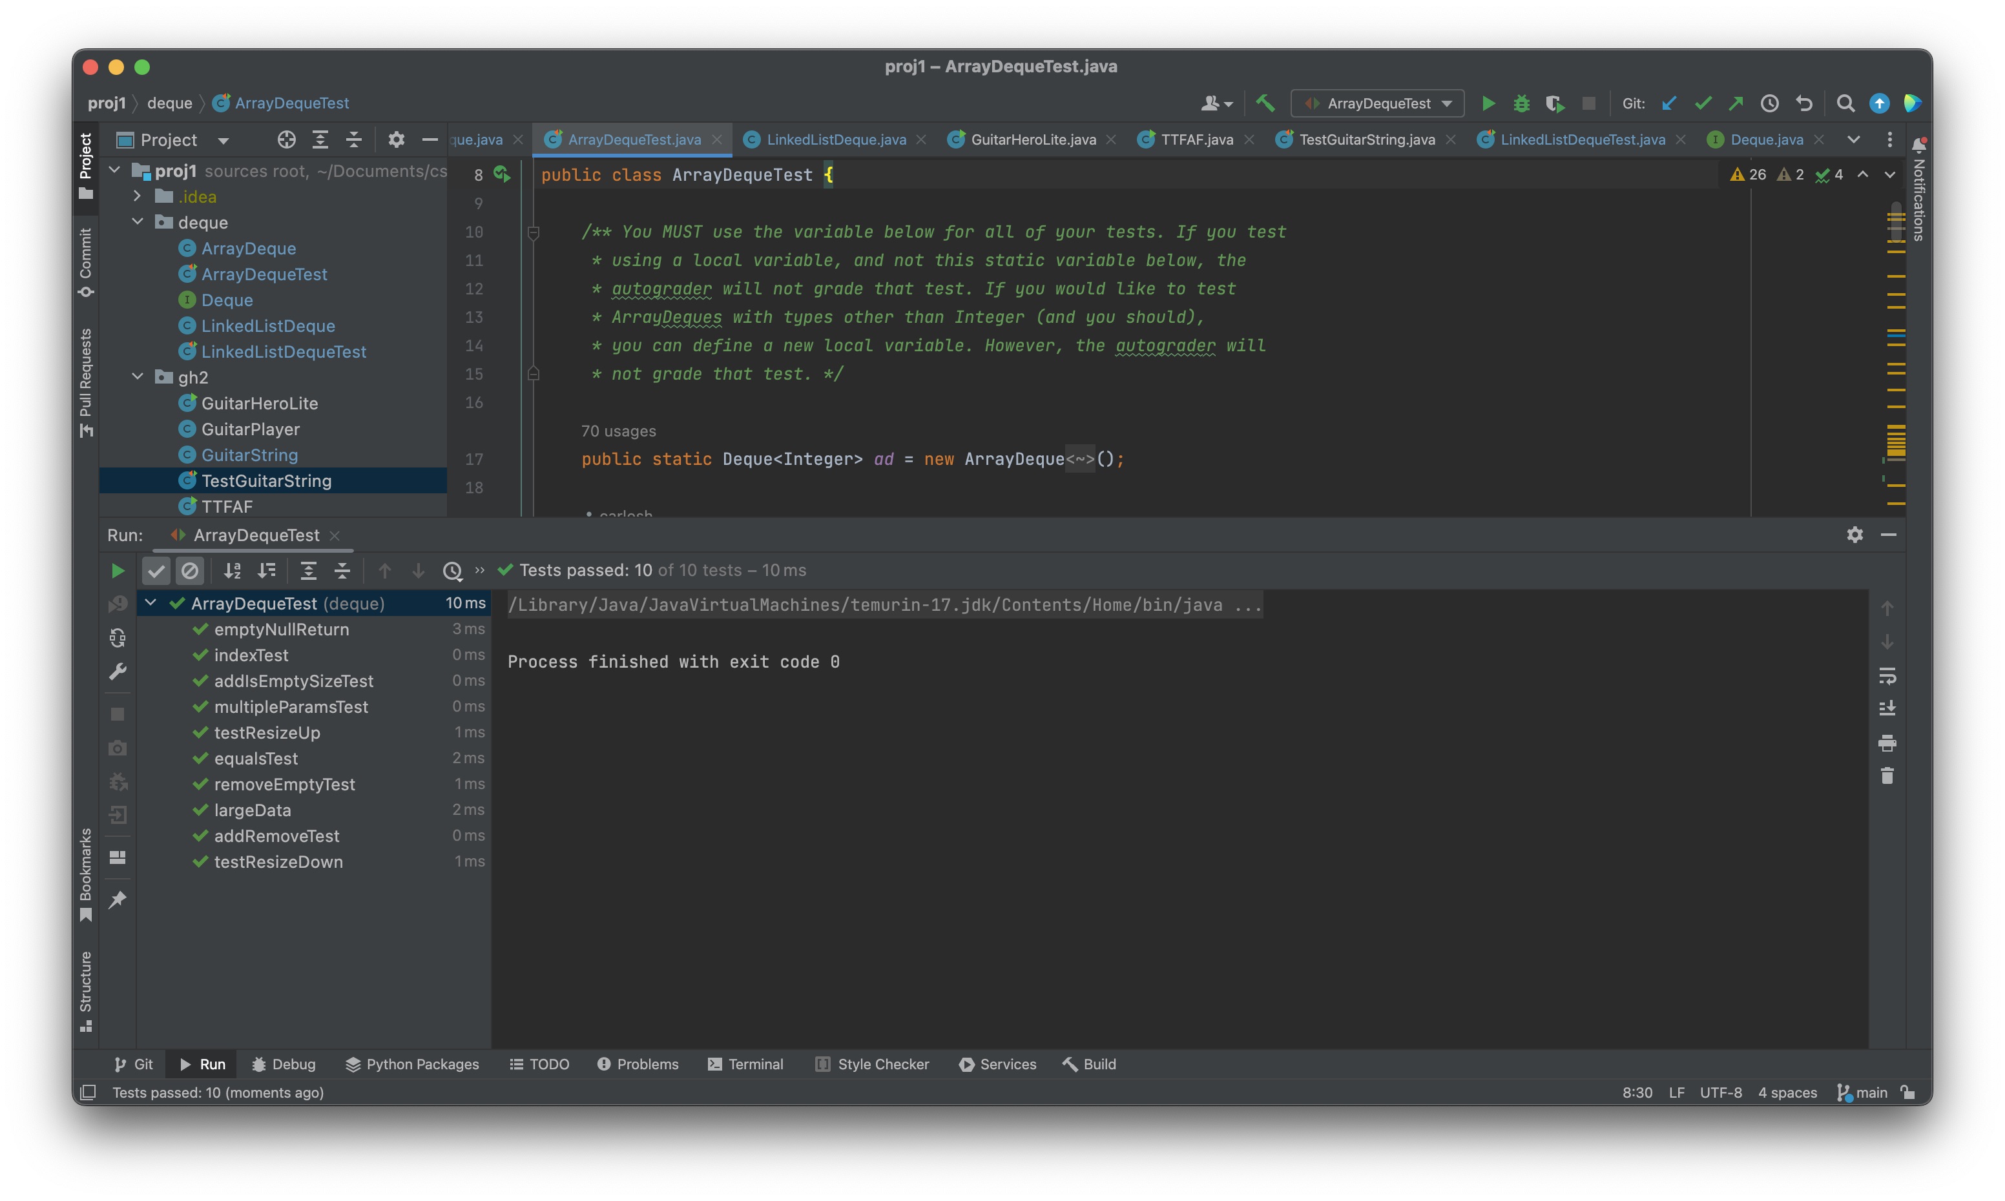Image resolution: width=2005 pixels, height=1201 pixels.
Task: Click the Problems tool window button
Action: point(638,1064)
